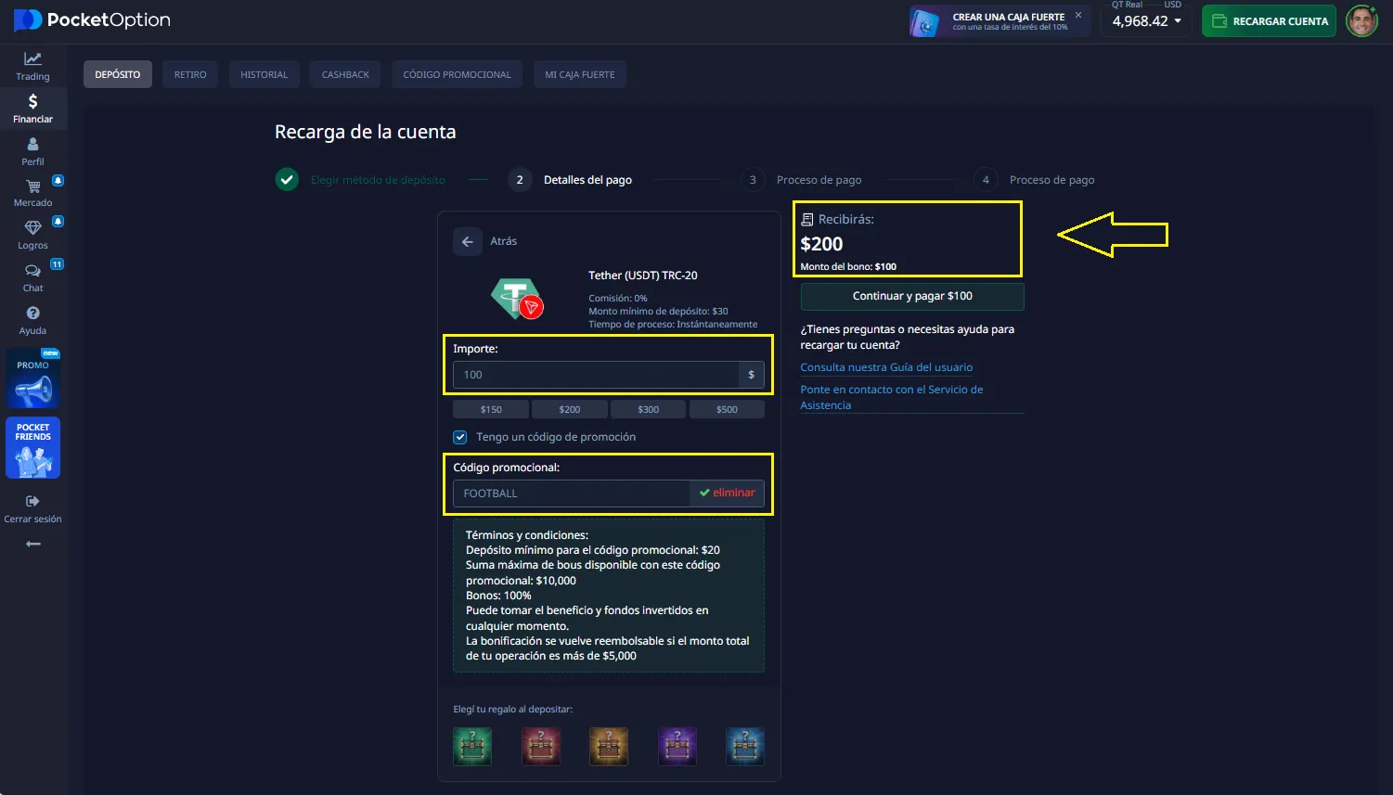The image size is (1393, 795).
Task: Click the Mercado notification badge
Action: 58,180
